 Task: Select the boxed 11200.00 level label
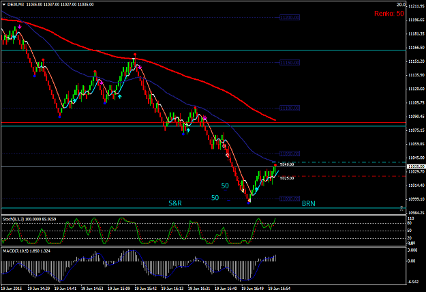click(x=290, y=18)
